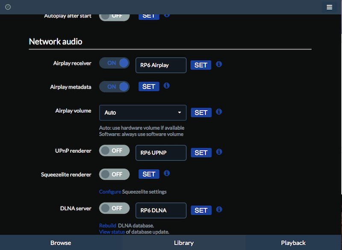The image size is (342, 250).
Task: Click the page vertical scrollbar
Action: [x=341, y=113]
